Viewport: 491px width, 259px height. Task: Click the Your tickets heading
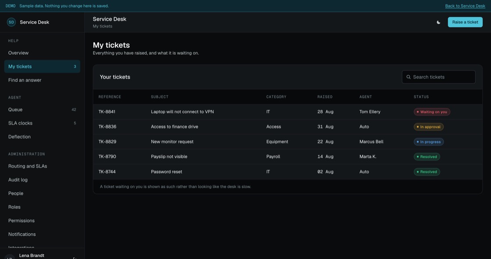(x=115, y=77)
